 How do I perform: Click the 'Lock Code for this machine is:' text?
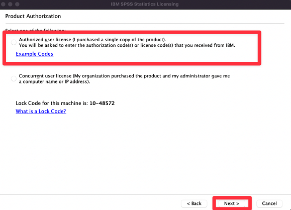pos(52,103)
